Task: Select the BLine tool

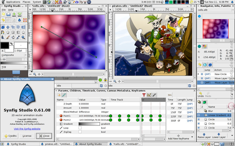Action: click(3, 32)
